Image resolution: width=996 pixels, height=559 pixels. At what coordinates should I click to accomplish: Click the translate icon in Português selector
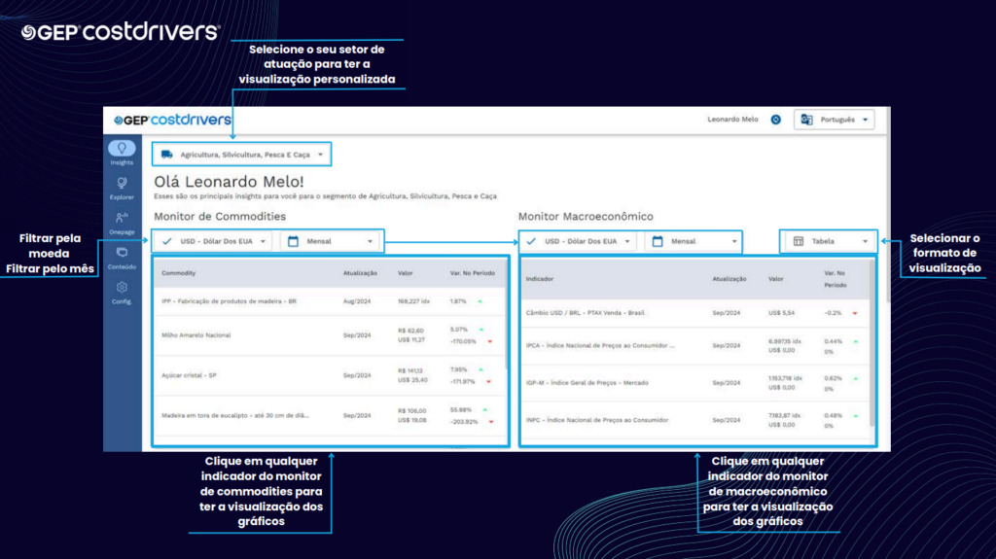[x=806, y=120]
